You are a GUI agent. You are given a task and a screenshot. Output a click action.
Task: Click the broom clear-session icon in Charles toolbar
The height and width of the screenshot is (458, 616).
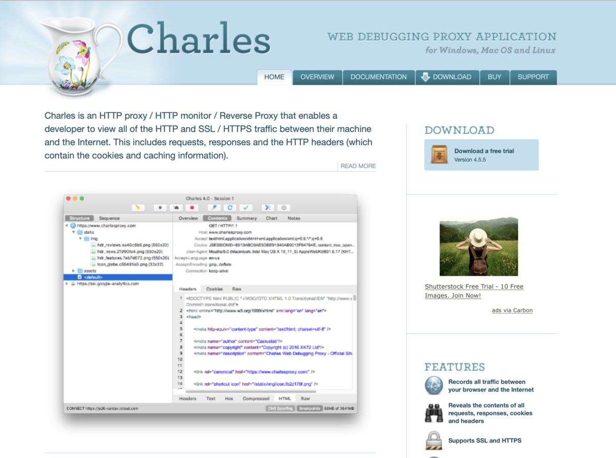tap(138, 208)
